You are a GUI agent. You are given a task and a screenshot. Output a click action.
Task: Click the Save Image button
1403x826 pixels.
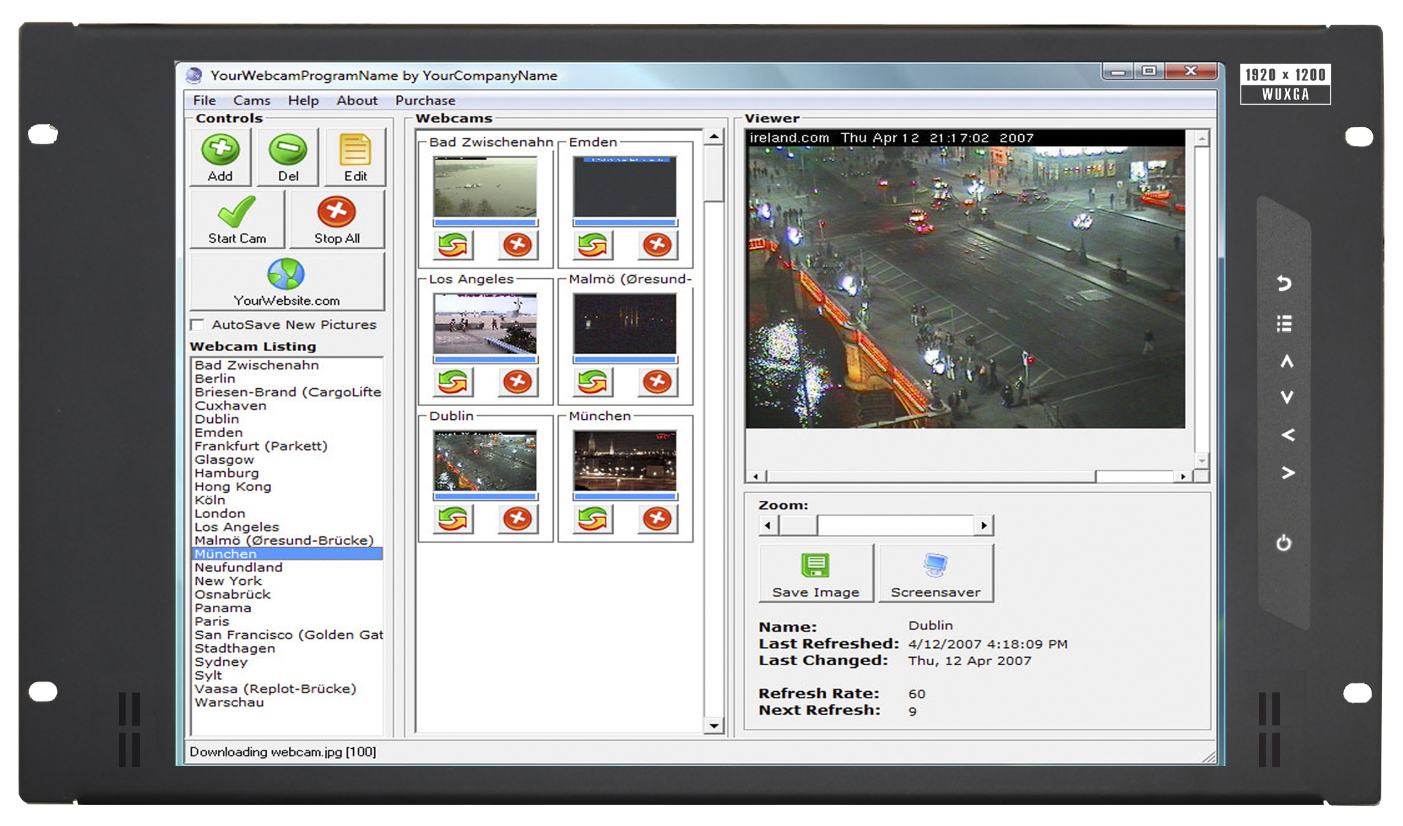[x=816, y=573]
